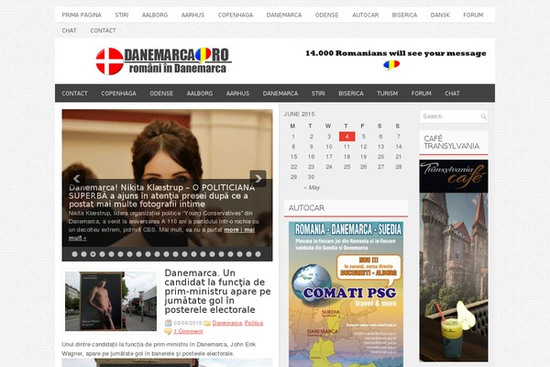This screenshot has width=550, height=367.
Task: Advance slider with right arrow
Action: click(258, 179)
